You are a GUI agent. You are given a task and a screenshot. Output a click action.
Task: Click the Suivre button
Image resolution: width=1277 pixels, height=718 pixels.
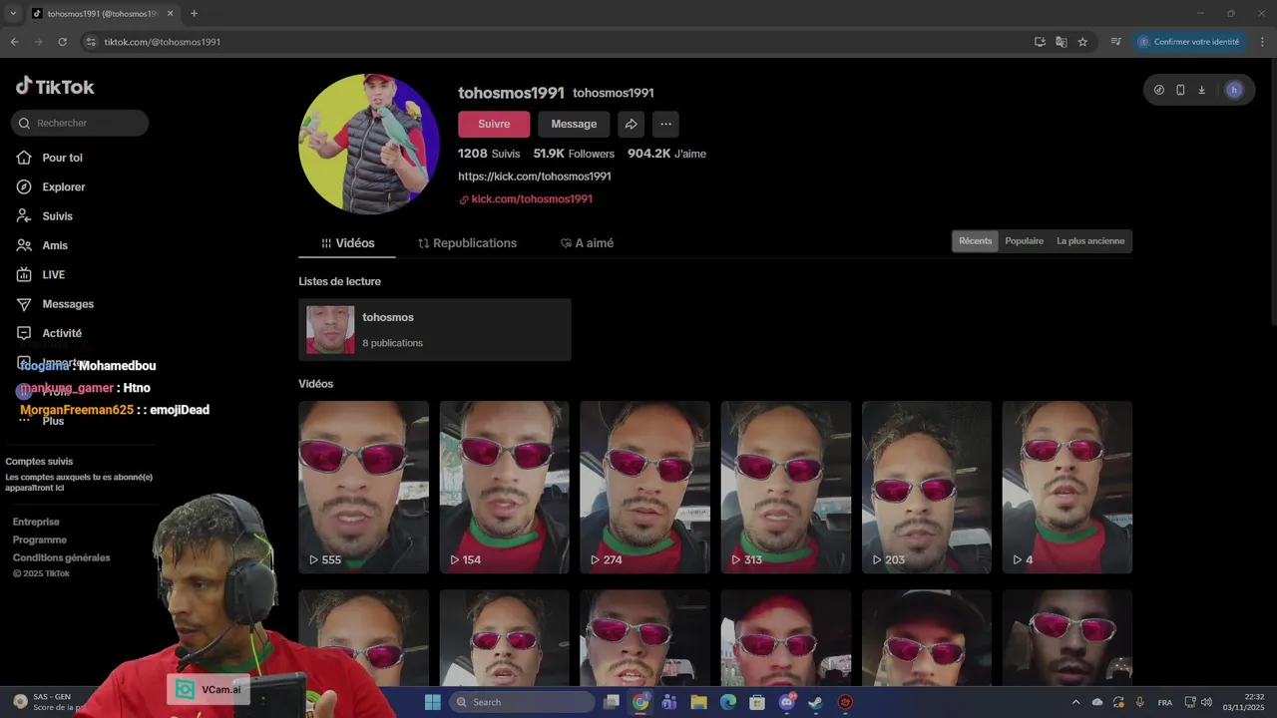[x=494, y=124]
